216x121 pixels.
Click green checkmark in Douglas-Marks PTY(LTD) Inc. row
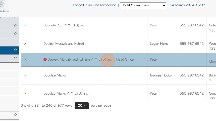point(25,93)
